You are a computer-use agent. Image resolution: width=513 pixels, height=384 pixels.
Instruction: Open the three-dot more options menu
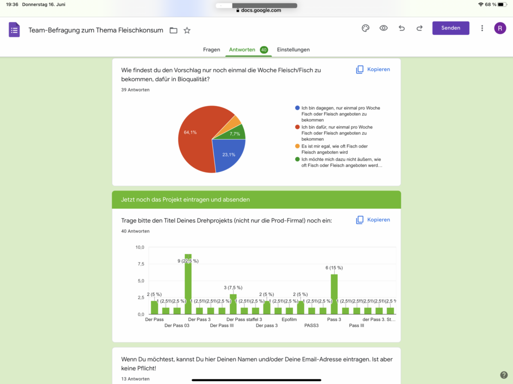[482, 28]
